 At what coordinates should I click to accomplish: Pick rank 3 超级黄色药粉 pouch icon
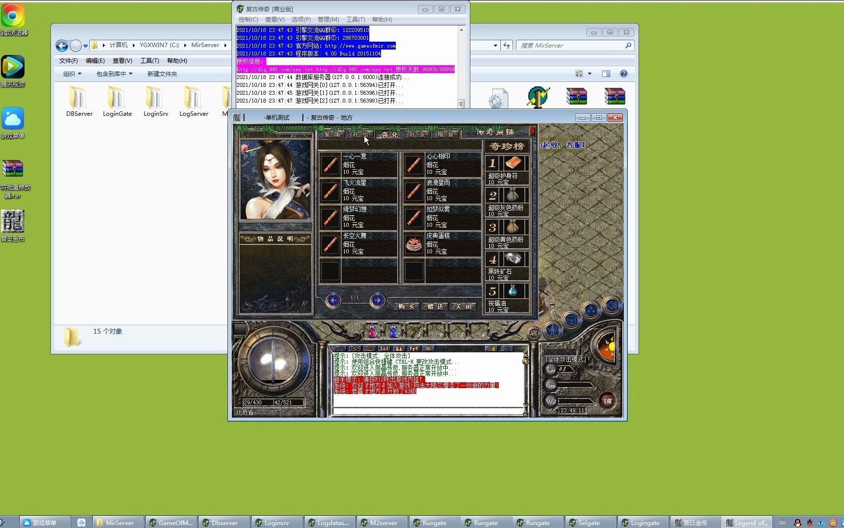(x=513, y=227)
